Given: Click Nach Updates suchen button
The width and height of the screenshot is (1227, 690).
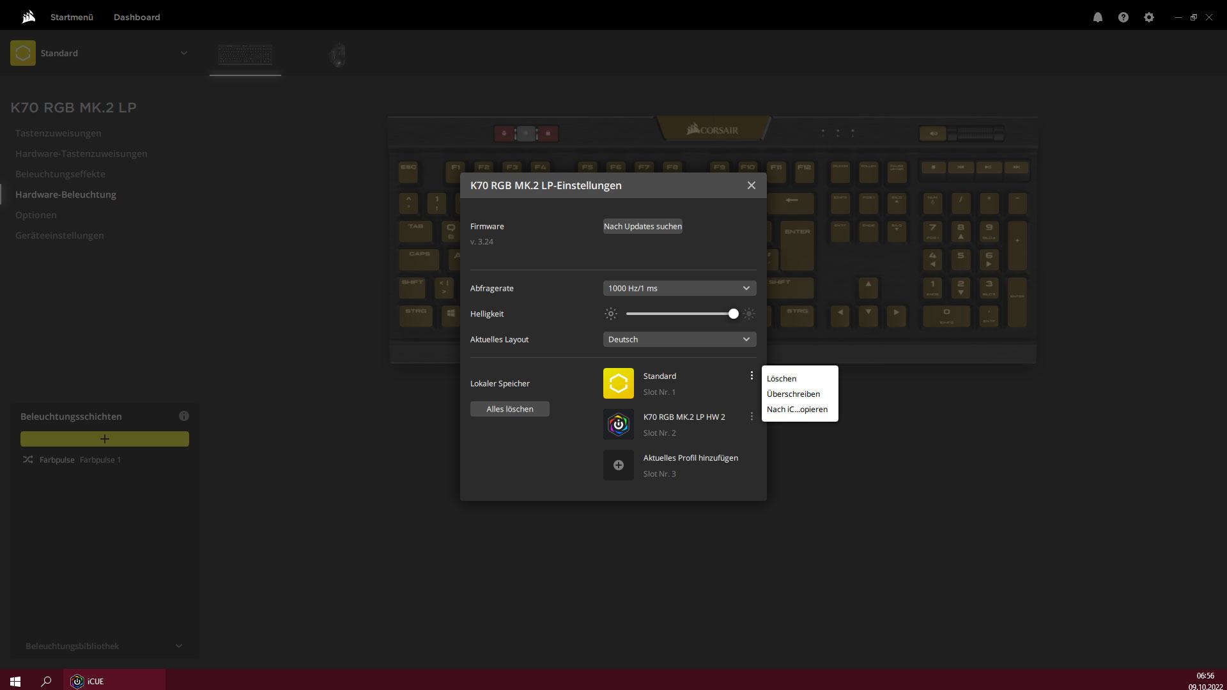Looking at the screenshot, I should click(643, 226).
